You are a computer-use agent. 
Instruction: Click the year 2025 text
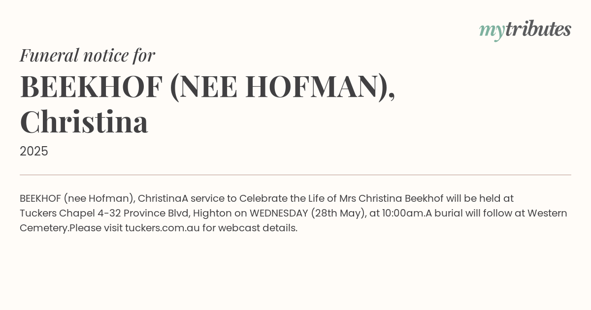pos(34,151)
